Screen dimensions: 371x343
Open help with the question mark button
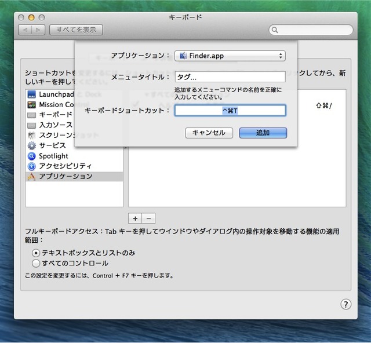[345, 304]
